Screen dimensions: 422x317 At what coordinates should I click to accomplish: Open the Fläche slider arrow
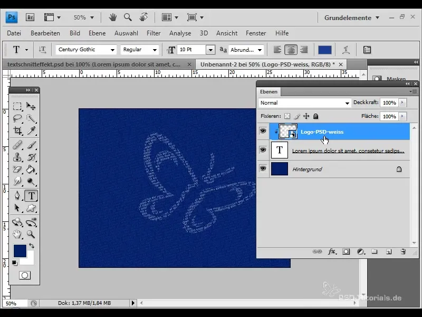pos(402,116)
